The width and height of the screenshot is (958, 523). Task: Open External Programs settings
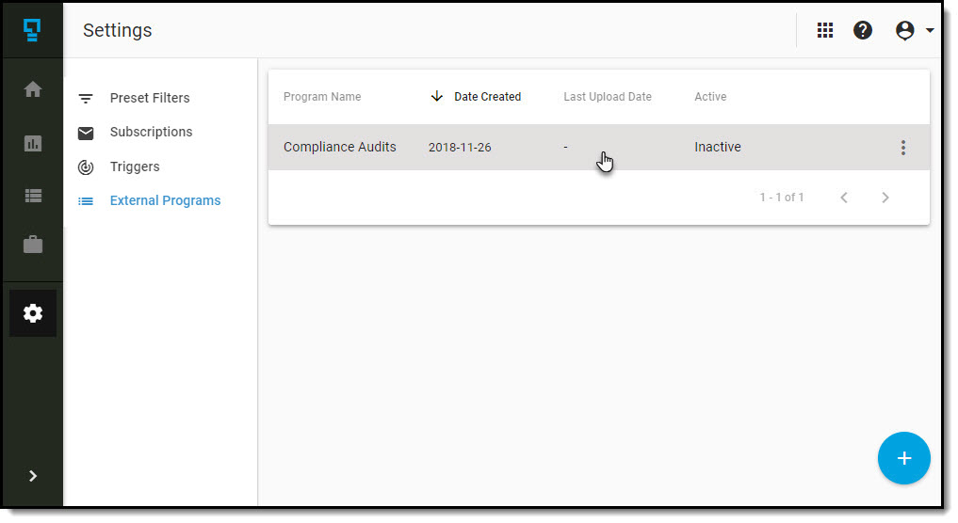coord(165,200)
